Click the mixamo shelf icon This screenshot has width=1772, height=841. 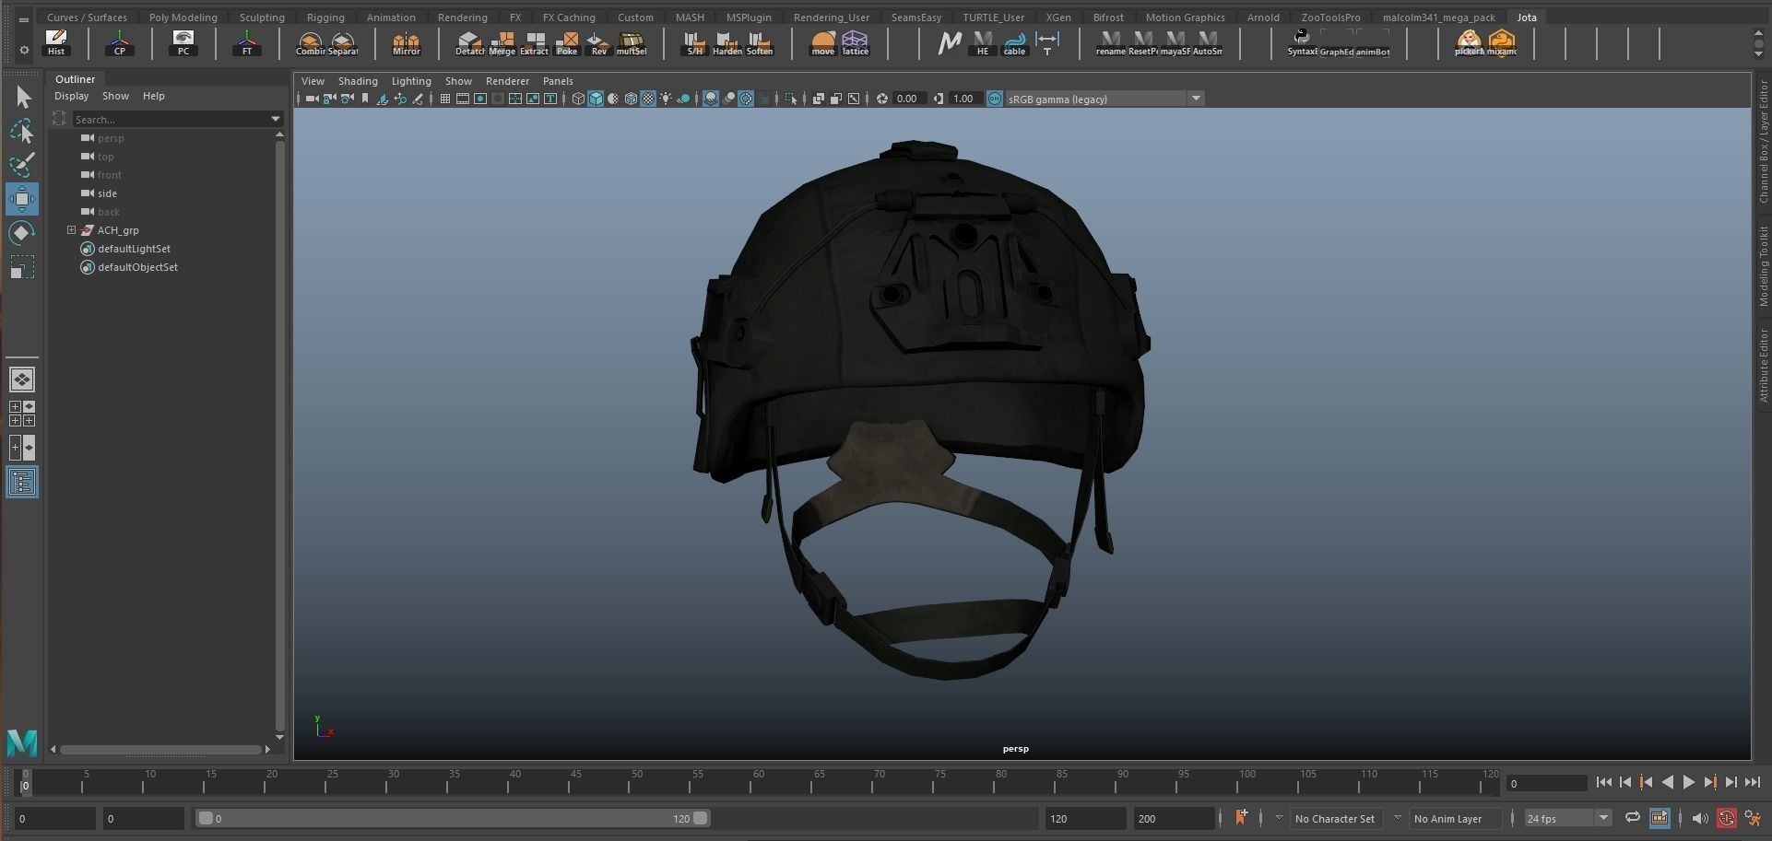(1501, 42)
